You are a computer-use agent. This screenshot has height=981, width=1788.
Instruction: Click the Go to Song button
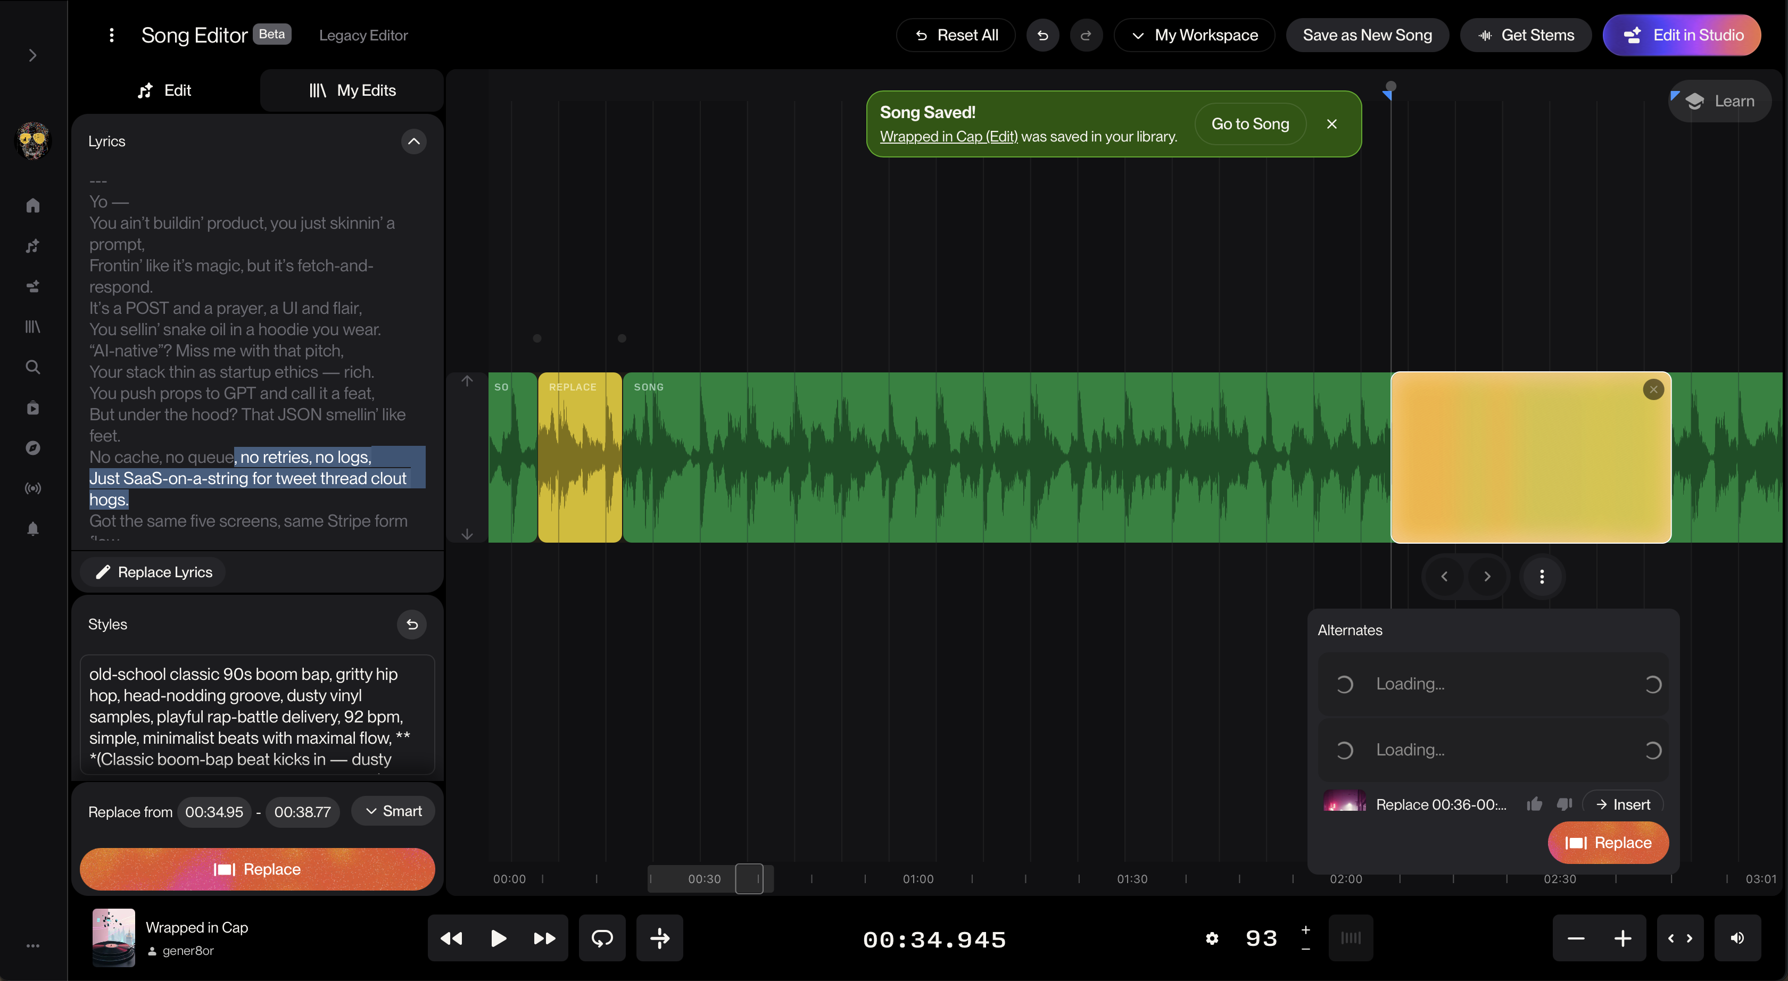[1250, 123]
